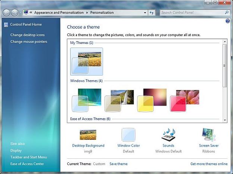Select the custom wheat field theme in My Themes
Viewport: 233px width, 174px height.
[x=87, y=62]
